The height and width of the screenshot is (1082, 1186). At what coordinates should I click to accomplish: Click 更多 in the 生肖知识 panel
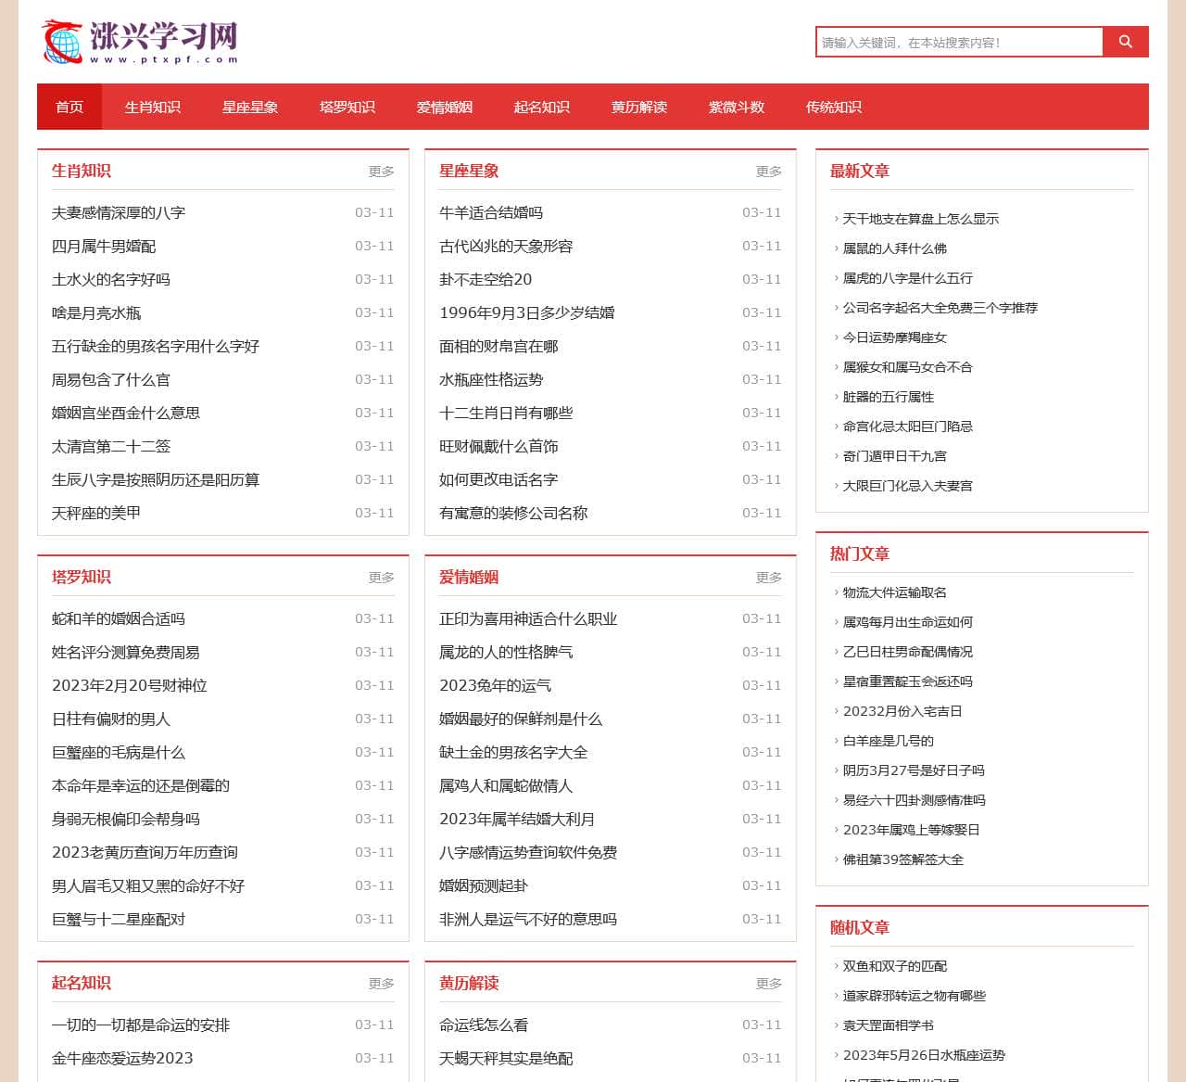click(x=382, y=172)
